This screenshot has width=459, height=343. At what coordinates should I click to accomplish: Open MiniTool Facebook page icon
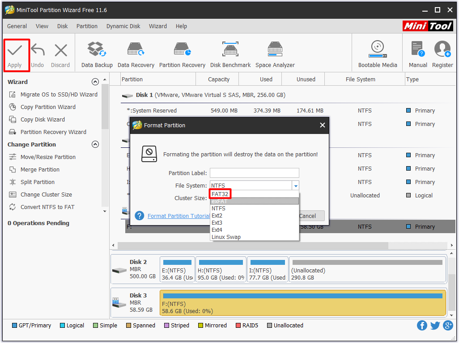[x=422, y=326]
